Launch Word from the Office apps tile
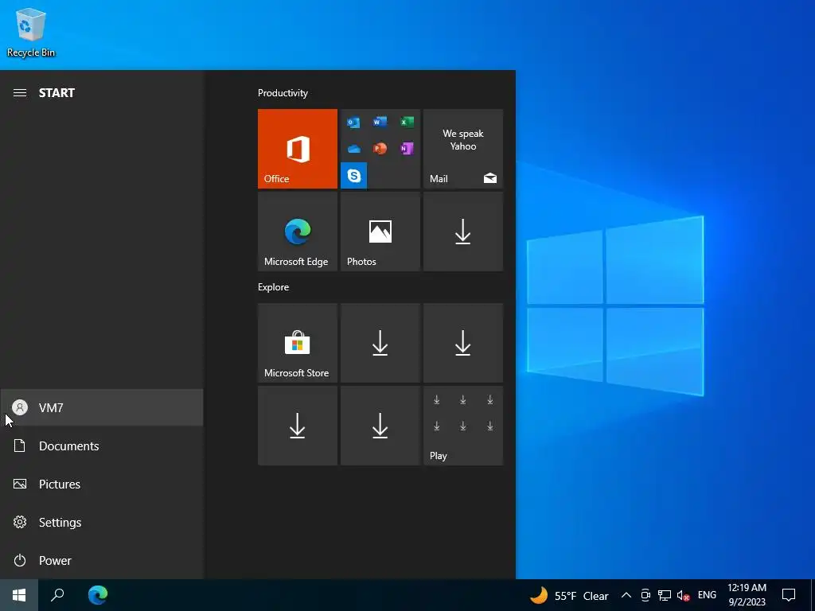Image resolution: width=815 pixels, height=611 pixels. coord(380,122)
